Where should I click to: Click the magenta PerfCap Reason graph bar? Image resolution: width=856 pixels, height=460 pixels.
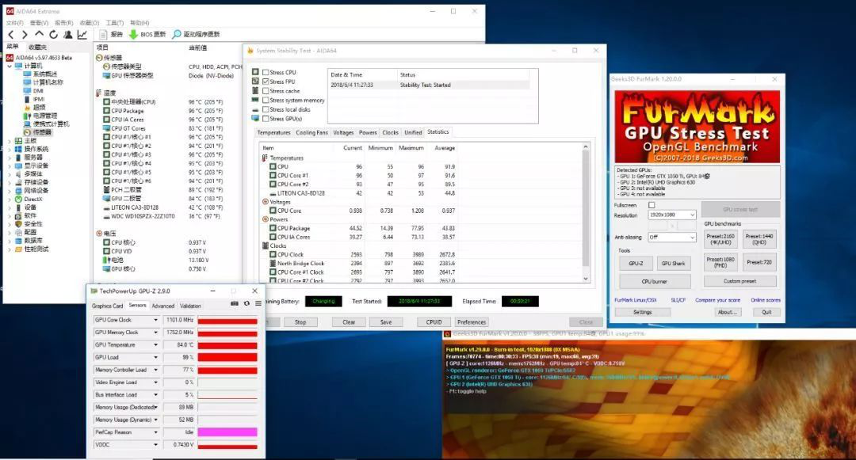coord(227,432)
